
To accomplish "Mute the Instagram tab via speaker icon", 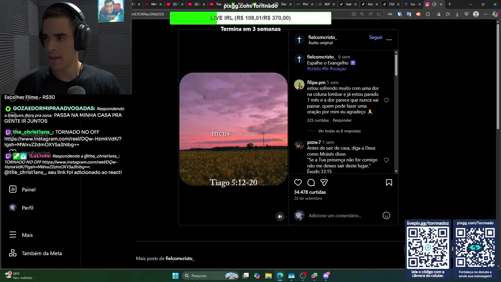I will tap(434, 4).
